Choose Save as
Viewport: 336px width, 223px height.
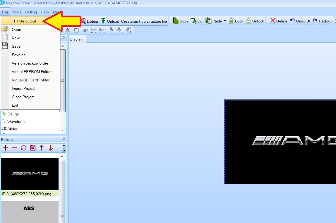(30, 55)
